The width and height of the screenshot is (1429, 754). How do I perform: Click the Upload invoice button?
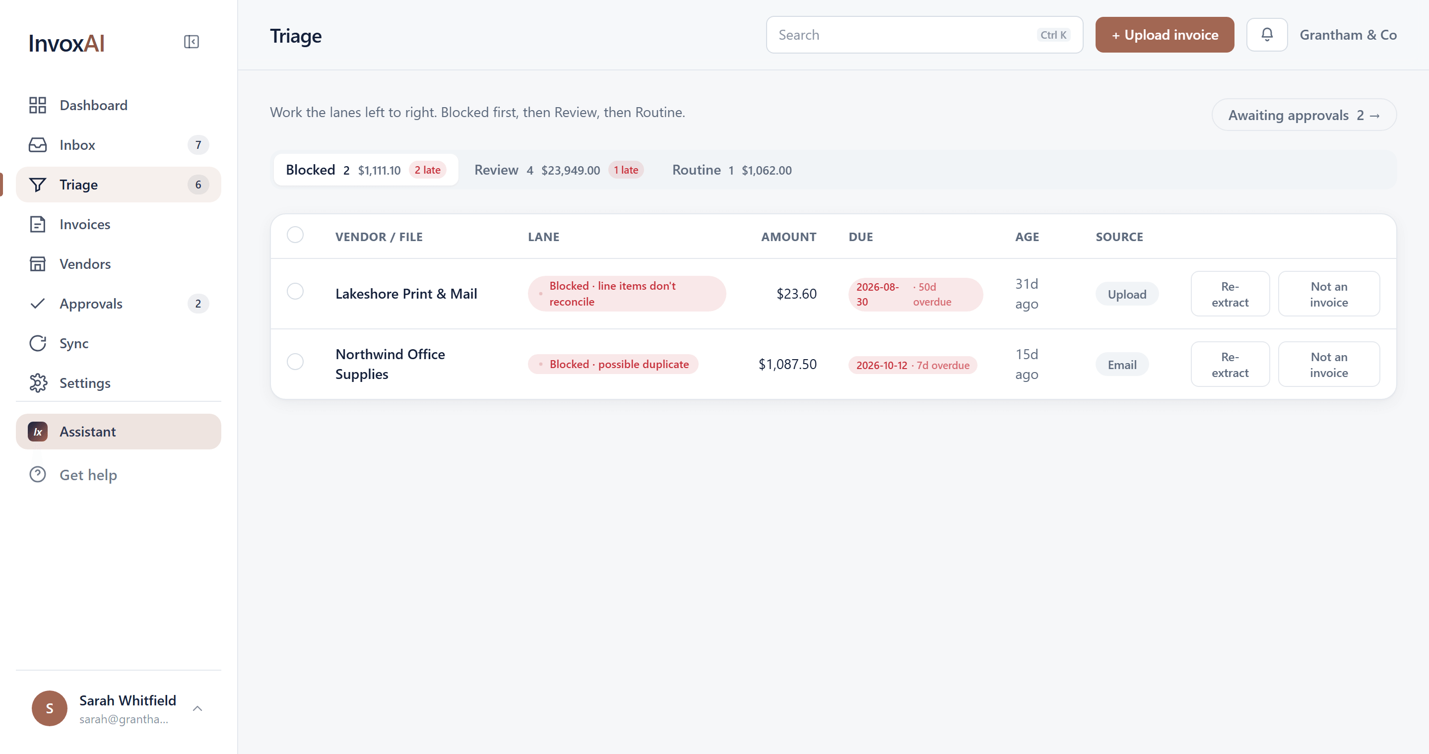(x=1165, y=35)
